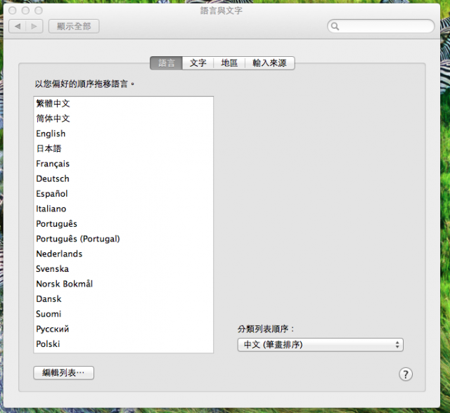Select the plain Português row
The height and width of the screenshot is (413, 450).
coord(124,224)
